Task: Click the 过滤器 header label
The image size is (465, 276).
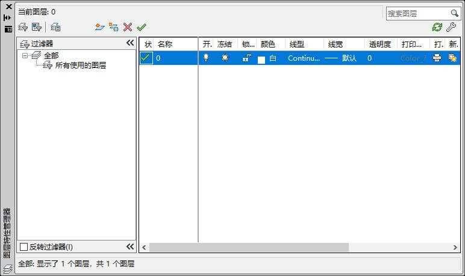Action: coord(42,44)
